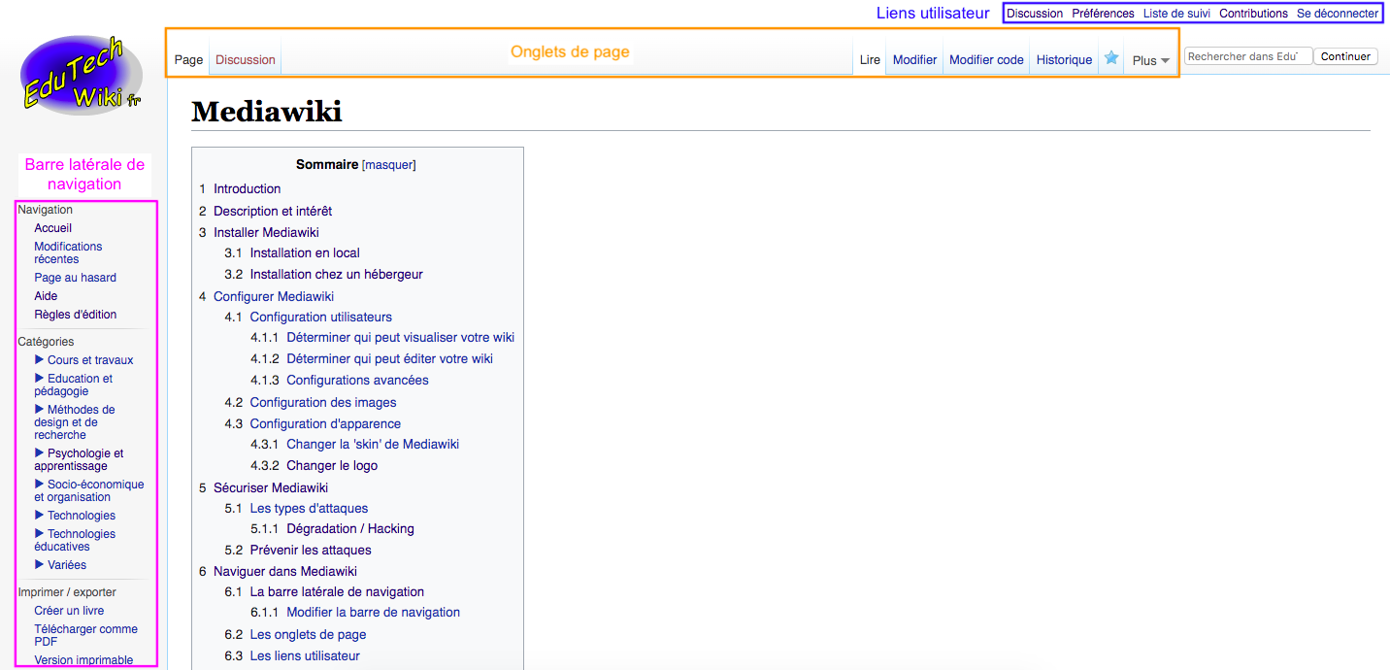Expand the Technologies éducatives category
The width and height of the screenshot is (1390, 670).
pos(40,533)
